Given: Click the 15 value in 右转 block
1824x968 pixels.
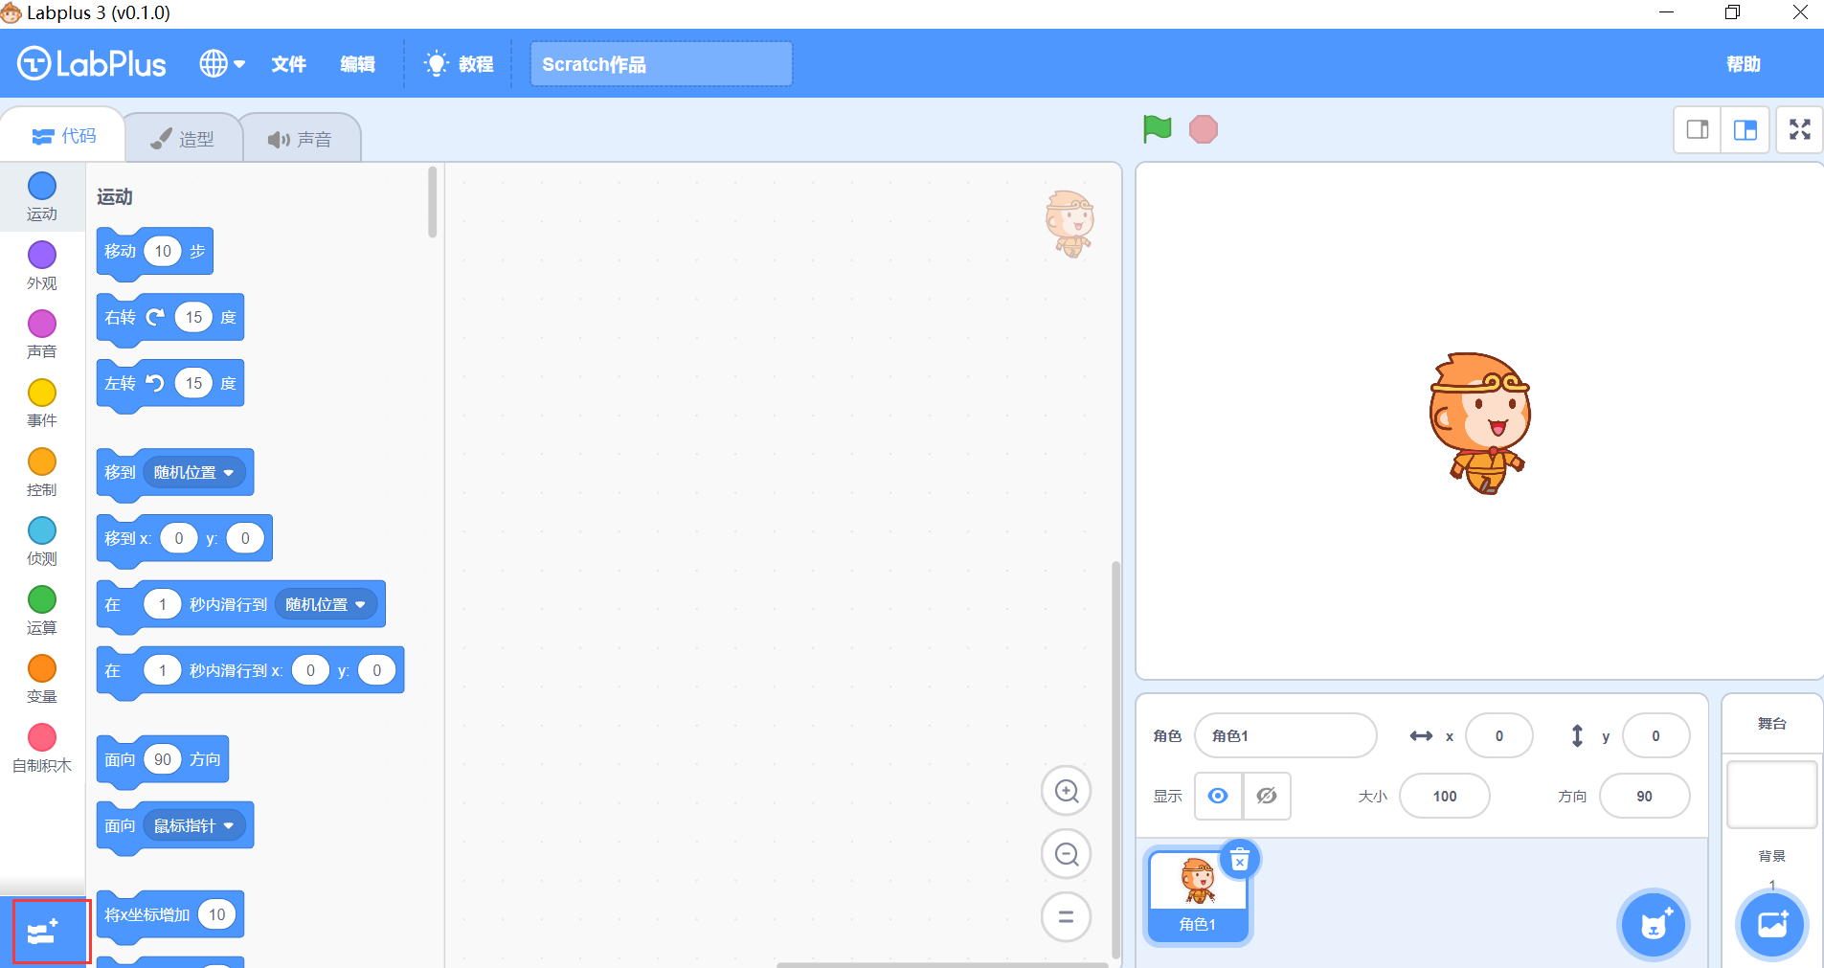Looking at the screenshot, I should click(x=193, y=317).
